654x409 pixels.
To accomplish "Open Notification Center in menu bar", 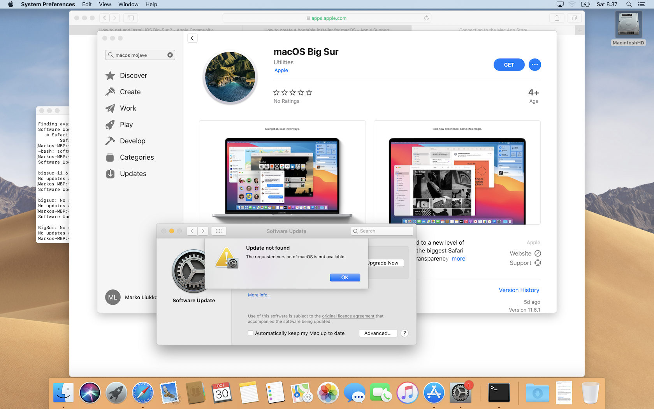I will [642, 4].
